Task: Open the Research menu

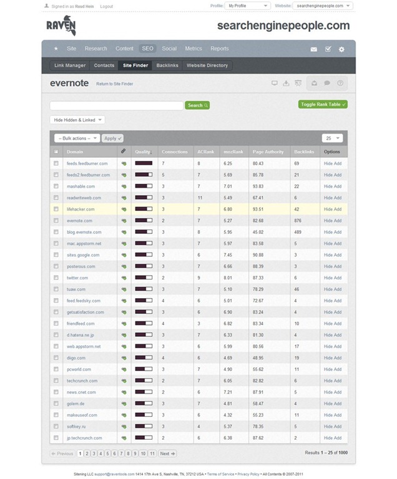Action: [x=96, y=49]
